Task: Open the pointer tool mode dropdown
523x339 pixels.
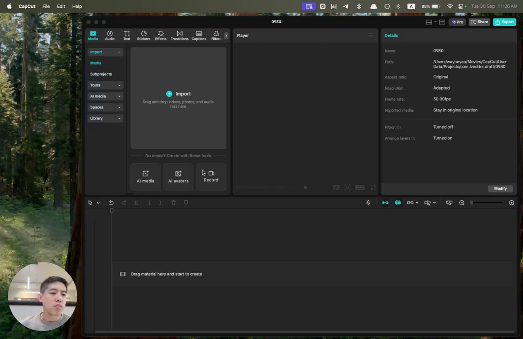Action: [x=98, y=203]
